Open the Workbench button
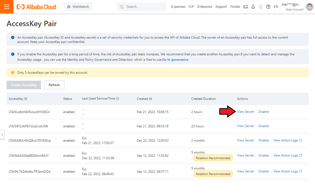This screenshot has width=315, height=194. pyautogui.click(x=78, y=7)
